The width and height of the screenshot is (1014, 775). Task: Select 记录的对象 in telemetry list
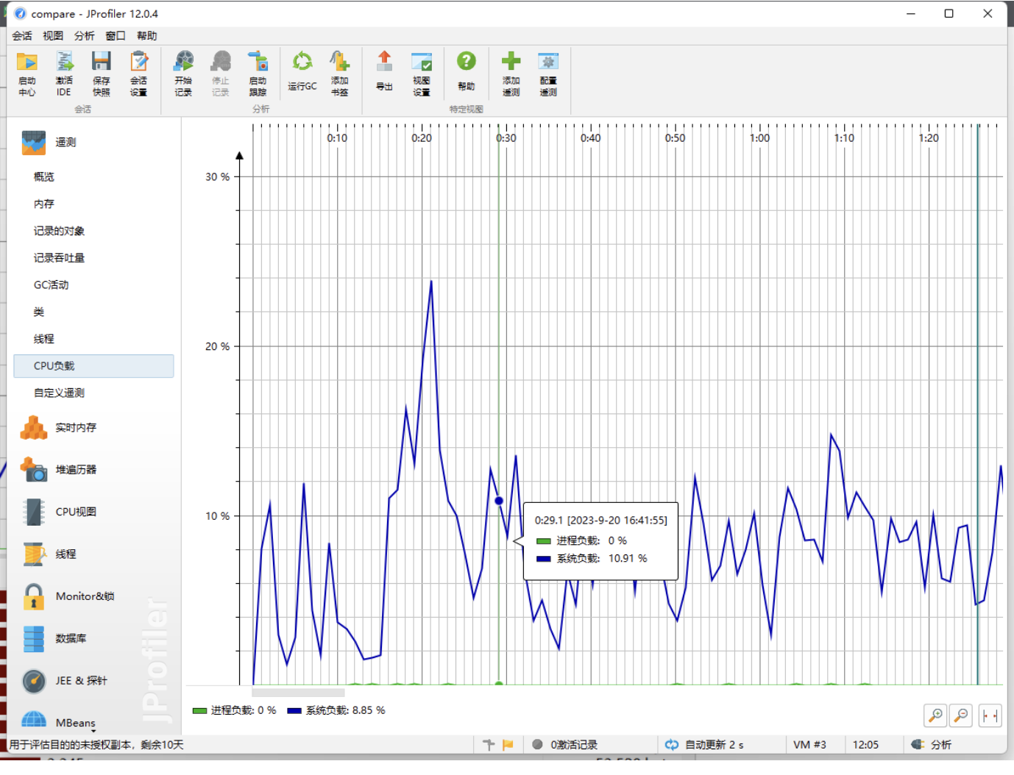tap(59, 231)
